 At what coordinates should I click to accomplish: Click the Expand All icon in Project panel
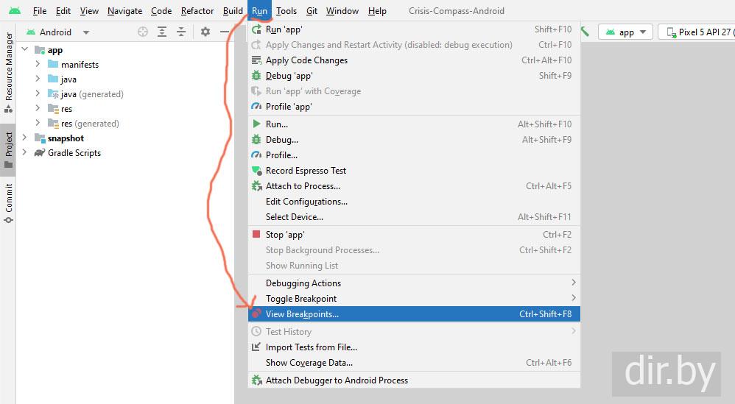(x=162, y=32)
